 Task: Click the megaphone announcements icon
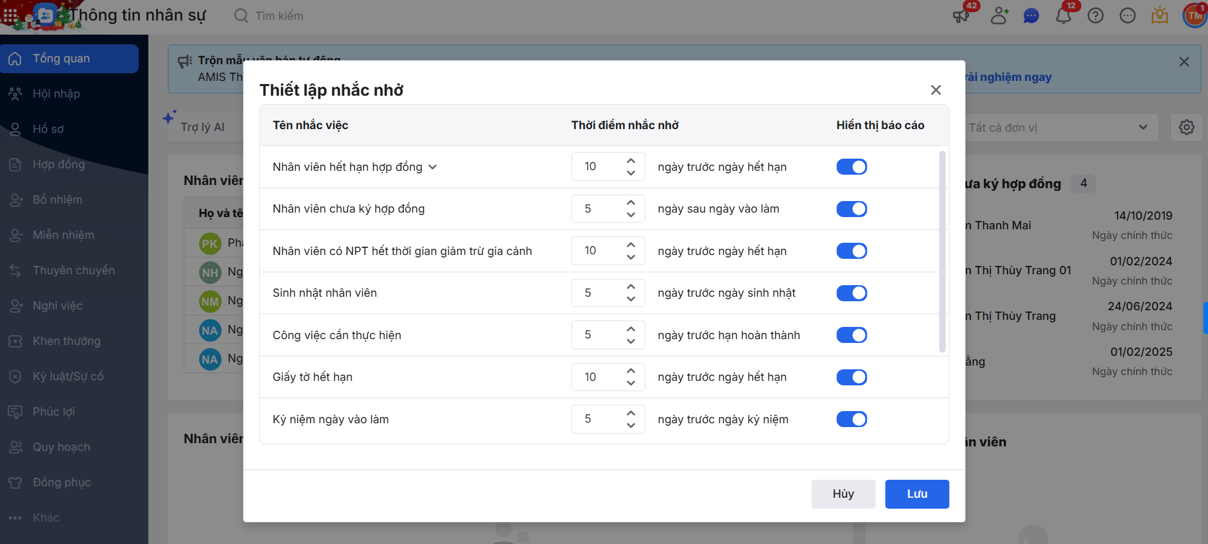[961, 15]
